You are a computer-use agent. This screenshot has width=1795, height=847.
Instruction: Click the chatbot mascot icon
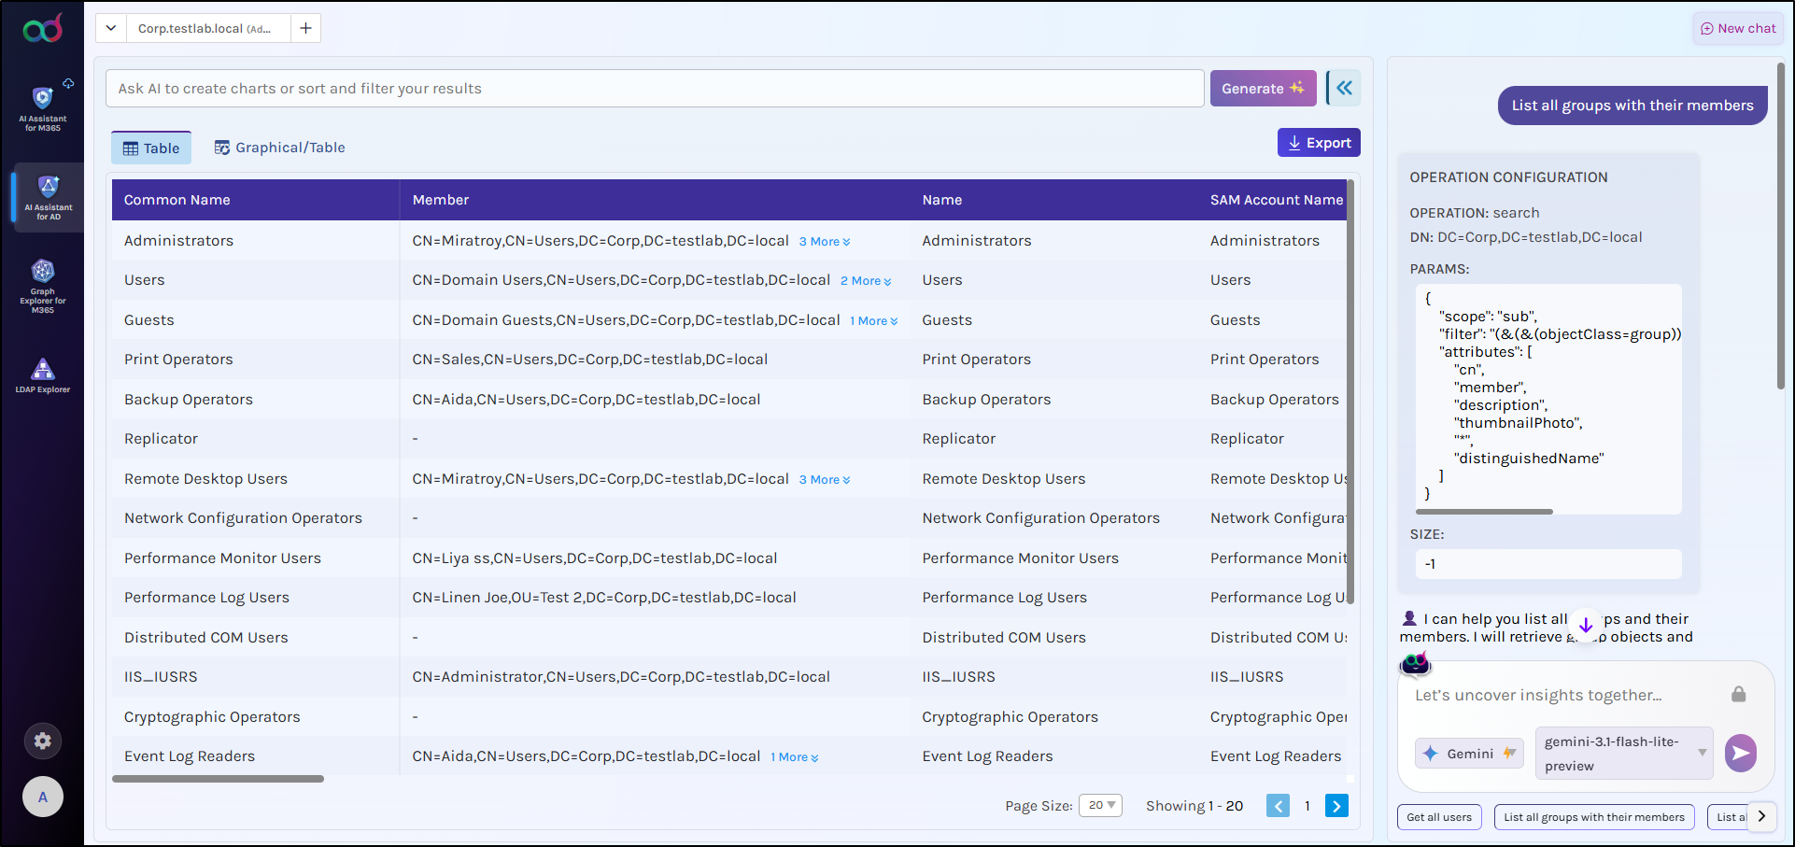1416,664
